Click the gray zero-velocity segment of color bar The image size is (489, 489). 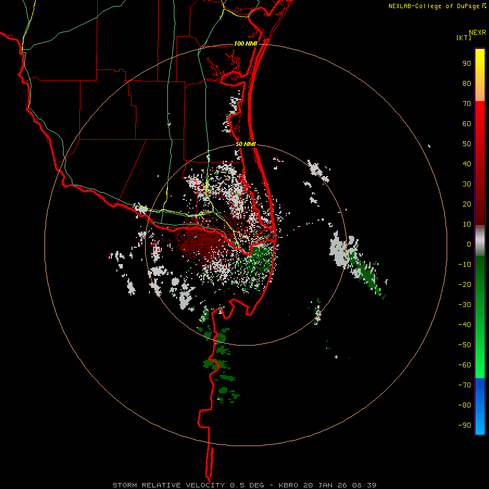click(x=480, y=241)
